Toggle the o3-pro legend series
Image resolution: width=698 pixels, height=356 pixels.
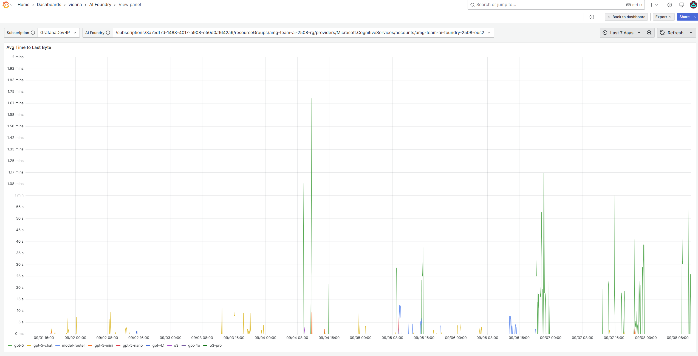pyautogui.click(x=215, y=345)
